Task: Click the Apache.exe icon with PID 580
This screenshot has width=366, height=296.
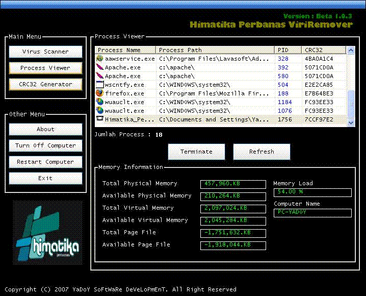Action: point(100,76)
